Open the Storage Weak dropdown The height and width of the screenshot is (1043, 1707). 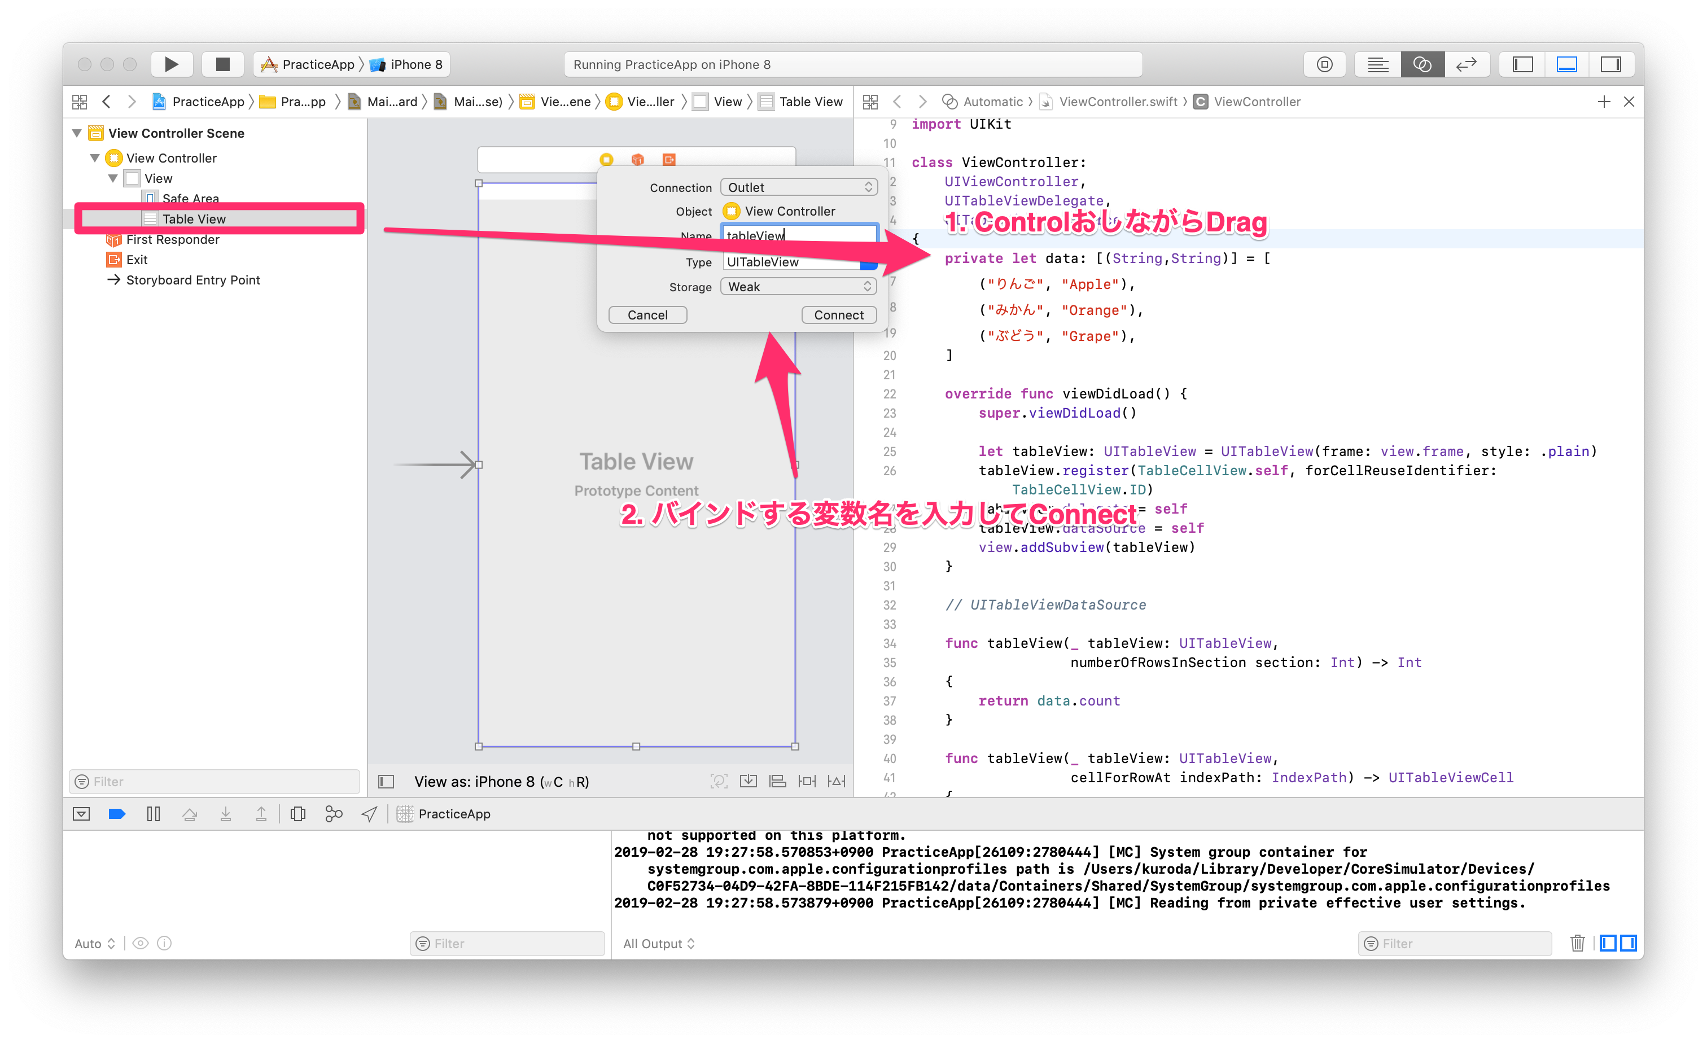799,287
